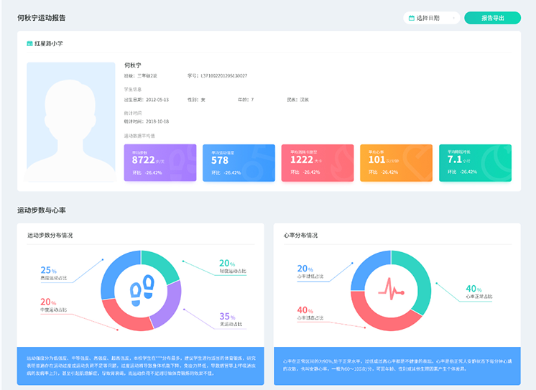Select the green 7.1 sleep duration card
Image resolution: width=536 pixels, height=390 pixels.
pyautogui.click(x=475, y=163)
